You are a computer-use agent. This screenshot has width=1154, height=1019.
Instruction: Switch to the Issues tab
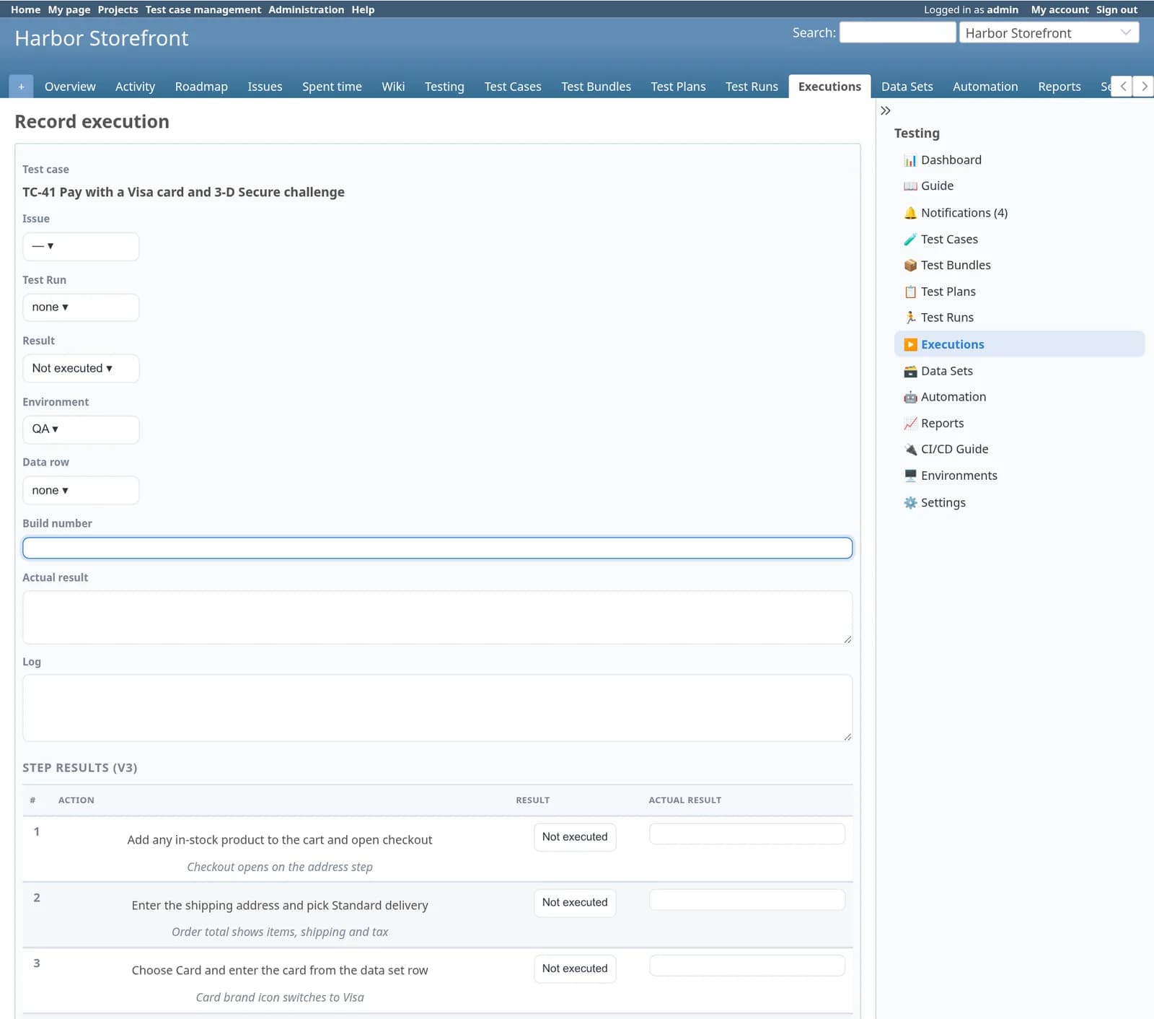pos(265,87)
